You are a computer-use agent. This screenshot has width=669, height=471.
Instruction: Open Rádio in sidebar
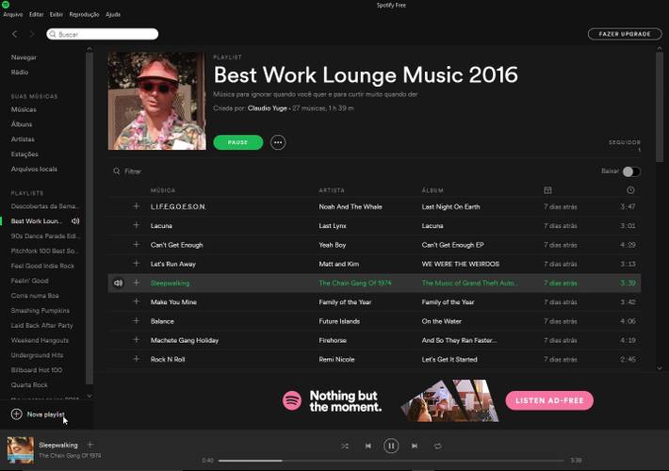pos(20,73)
